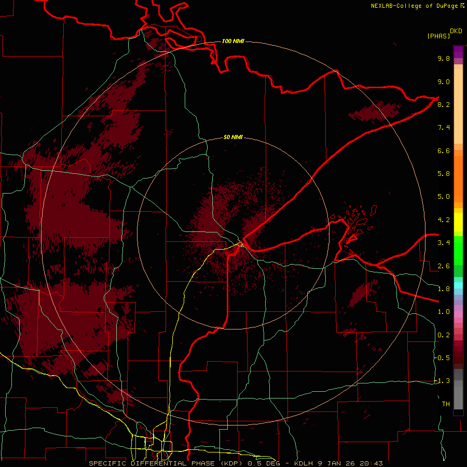
Task: Click the 0.2 scale value
Action: (444, 335)
